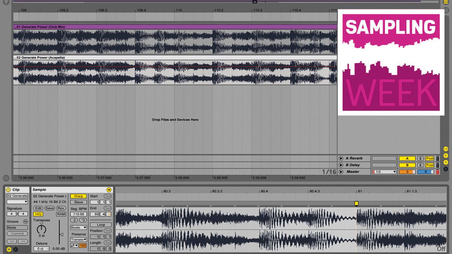Click the Groove hot-swap icon next to Groove
Screen dimensions: 452x254
coord(26,222)
